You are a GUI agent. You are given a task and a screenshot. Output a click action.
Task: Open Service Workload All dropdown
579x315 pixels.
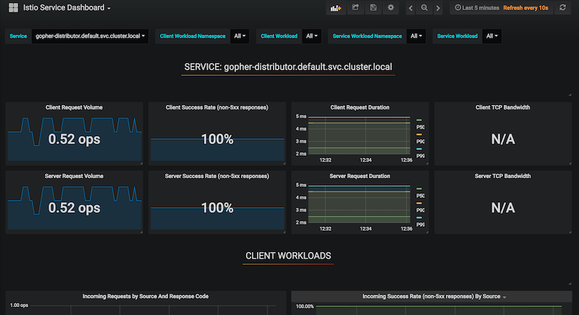pyautogui.click(x=492, y=36)
